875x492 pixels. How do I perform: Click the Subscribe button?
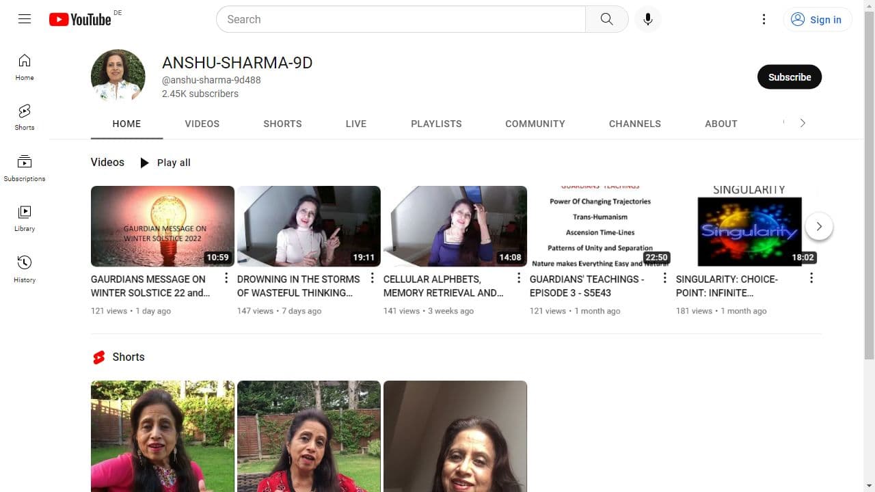790,77
